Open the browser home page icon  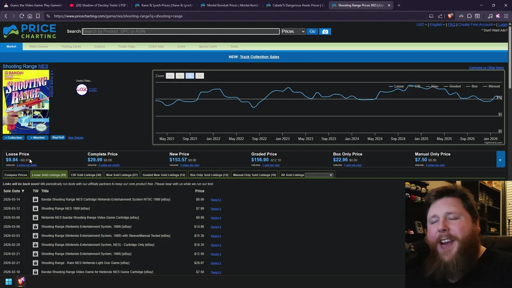click(x=30, y=16)
